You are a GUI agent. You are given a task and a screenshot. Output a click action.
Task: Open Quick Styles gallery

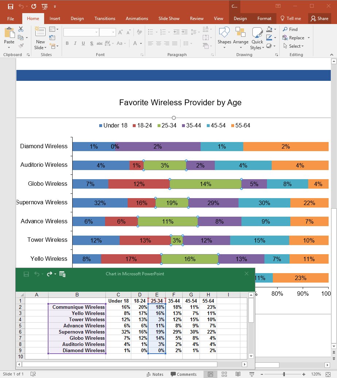(x=257, y=38)
